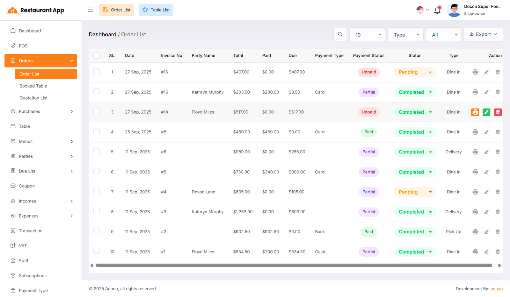This screenshot has height=297, width=510.
Task: Click the search magnifier icon
Action: coord(340,34)
